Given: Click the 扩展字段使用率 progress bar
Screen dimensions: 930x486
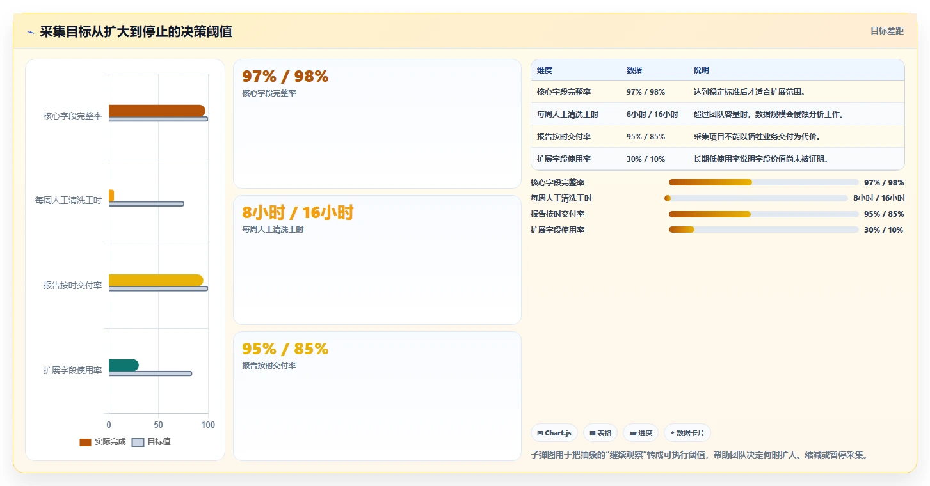Looking at the screenshot, I should click(x=764, y=230).
